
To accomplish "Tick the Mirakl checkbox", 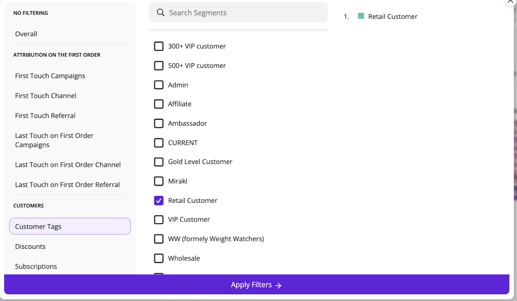I will click(x=159, y=181).
